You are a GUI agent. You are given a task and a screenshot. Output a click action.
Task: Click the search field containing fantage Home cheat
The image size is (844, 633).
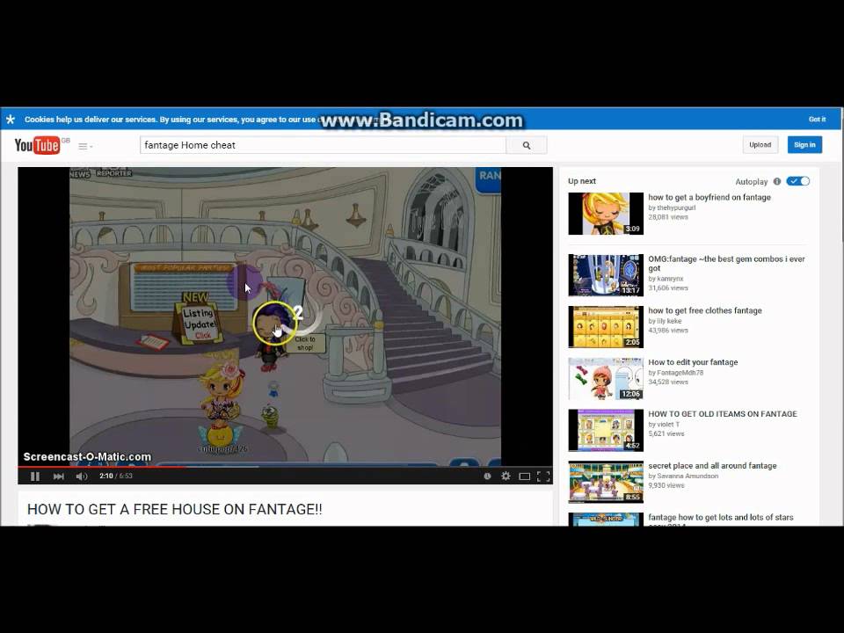[323, 145]
